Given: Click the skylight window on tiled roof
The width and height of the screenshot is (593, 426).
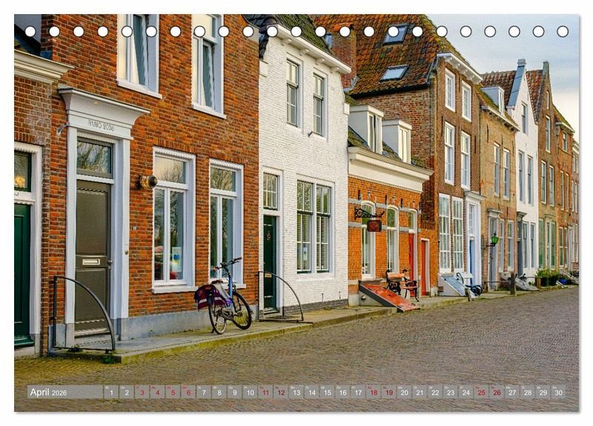Looking at the screenshot, I should (x=394, y=73).
